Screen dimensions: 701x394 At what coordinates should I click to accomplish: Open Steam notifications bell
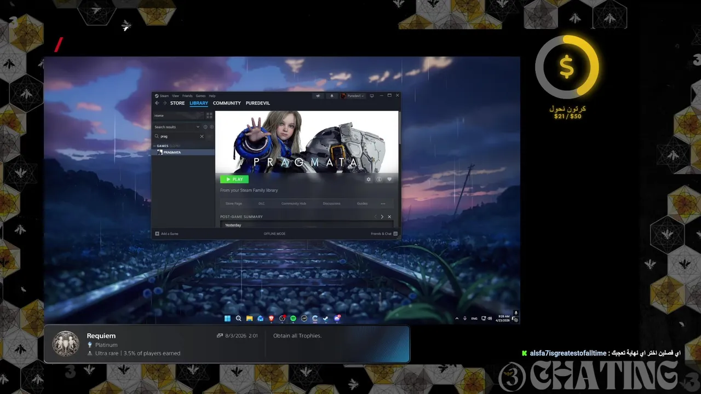click(x=331, y=96)
